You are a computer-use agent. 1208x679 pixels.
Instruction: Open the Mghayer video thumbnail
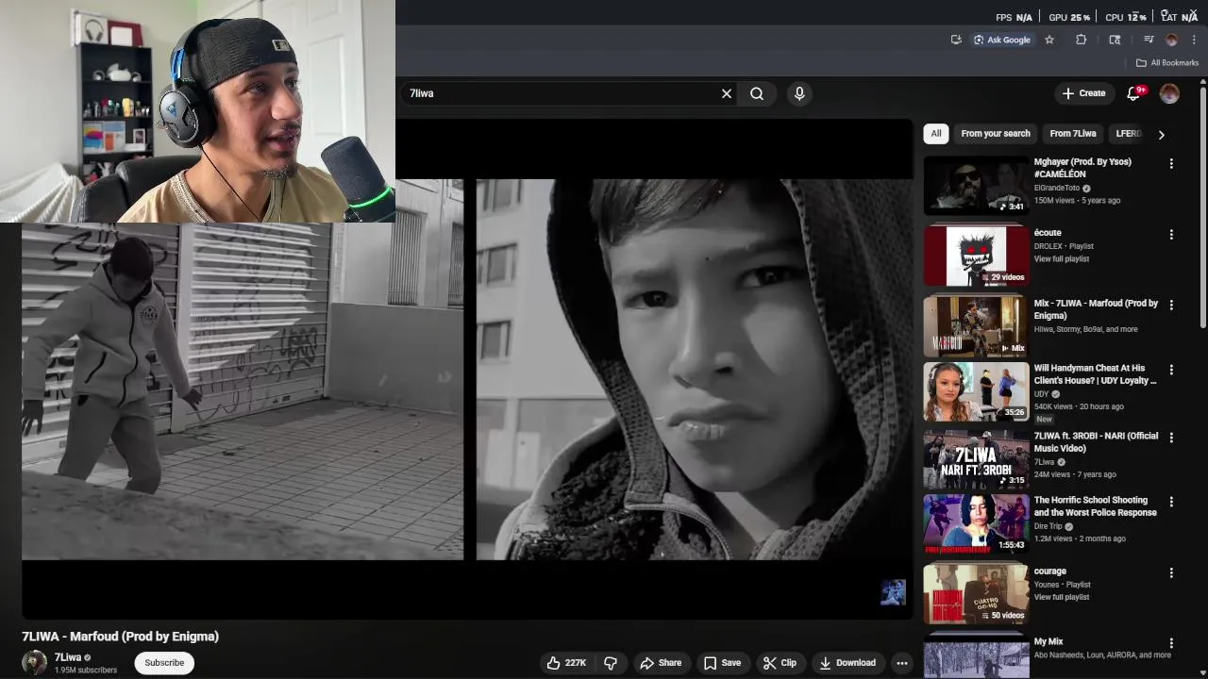976,185
